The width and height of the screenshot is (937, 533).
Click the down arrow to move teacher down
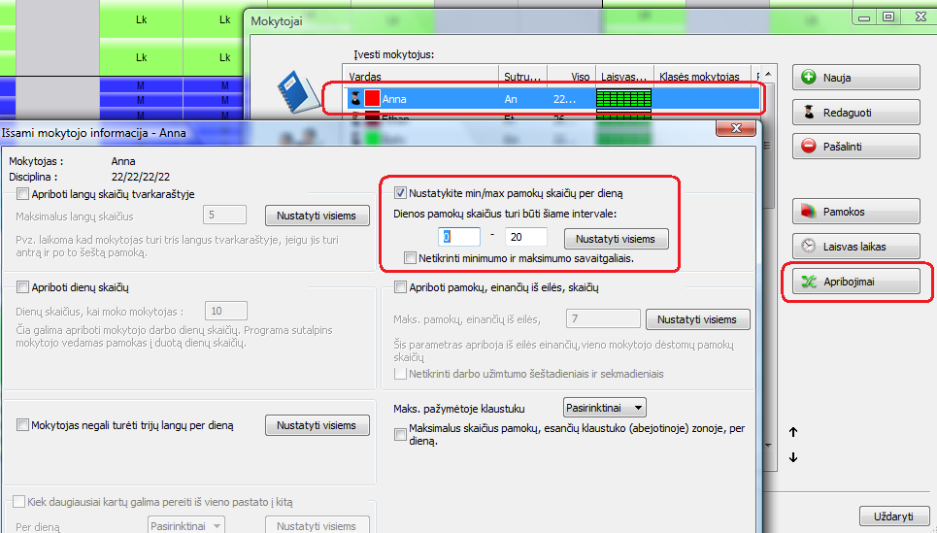793,457
